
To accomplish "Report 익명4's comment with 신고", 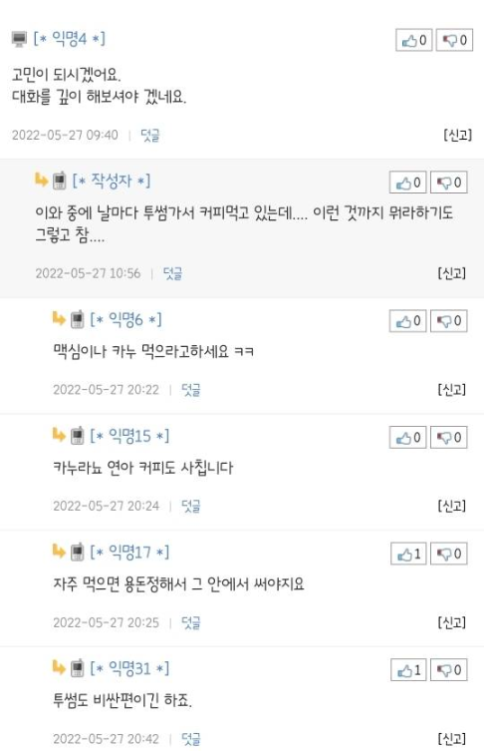I will (457, 135).
